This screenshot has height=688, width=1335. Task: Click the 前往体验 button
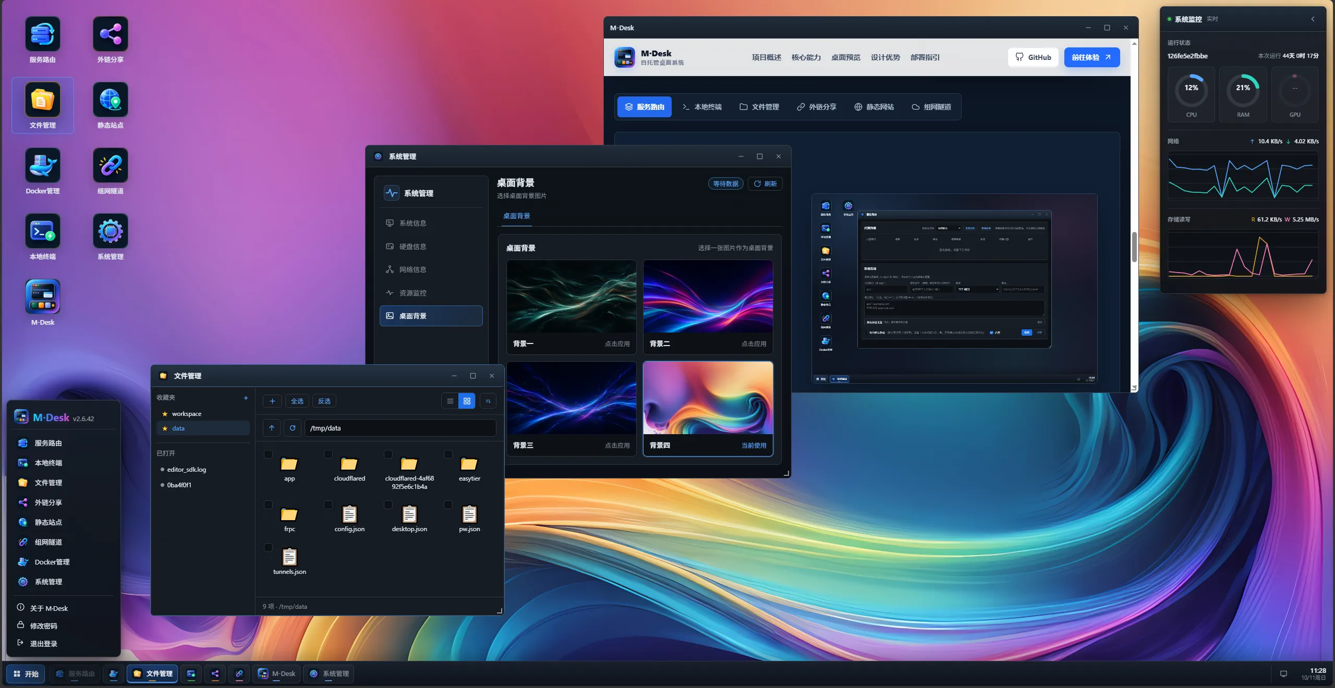click(x=1091, y=57)
